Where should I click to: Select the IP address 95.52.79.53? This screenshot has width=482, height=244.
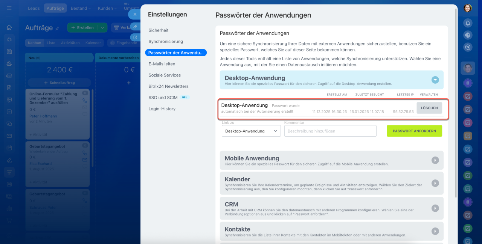click(403, 111)
